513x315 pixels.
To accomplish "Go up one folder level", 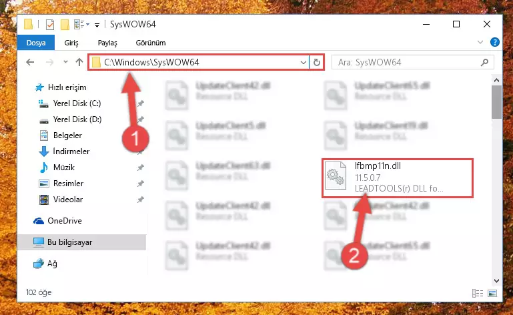I will (x=79, y=62).
